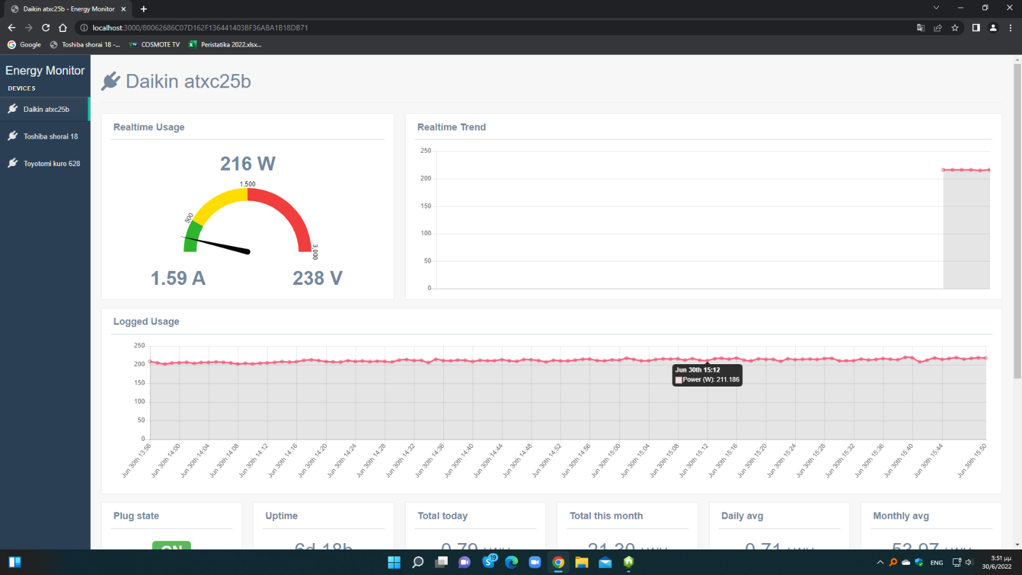1022x575 pixels.
Task: Click the plug icon beside Toshiba shorai 18
Action: (x=13, y=135)
